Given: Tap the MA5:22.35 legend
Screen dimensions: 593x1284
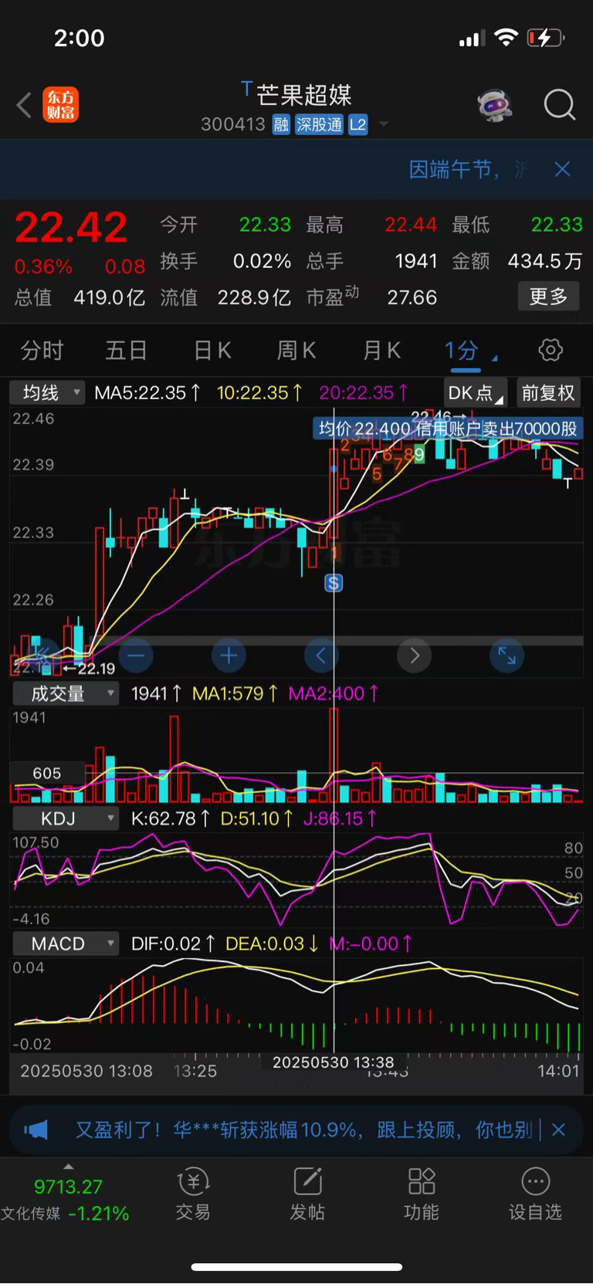Looking at the screenshot, I should [x=147, y=393].
